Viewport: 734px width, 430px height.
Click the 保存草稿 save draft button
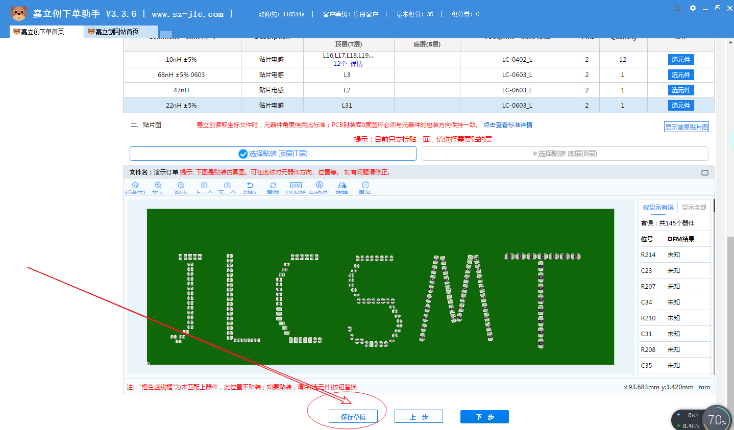coord(353,417)
